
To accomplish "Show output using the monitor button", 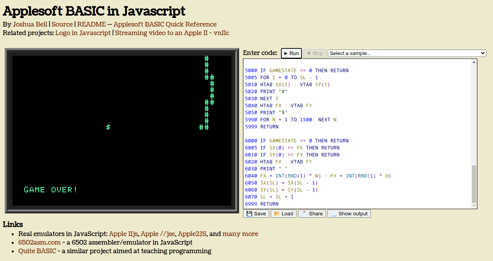I will (349, 213).
